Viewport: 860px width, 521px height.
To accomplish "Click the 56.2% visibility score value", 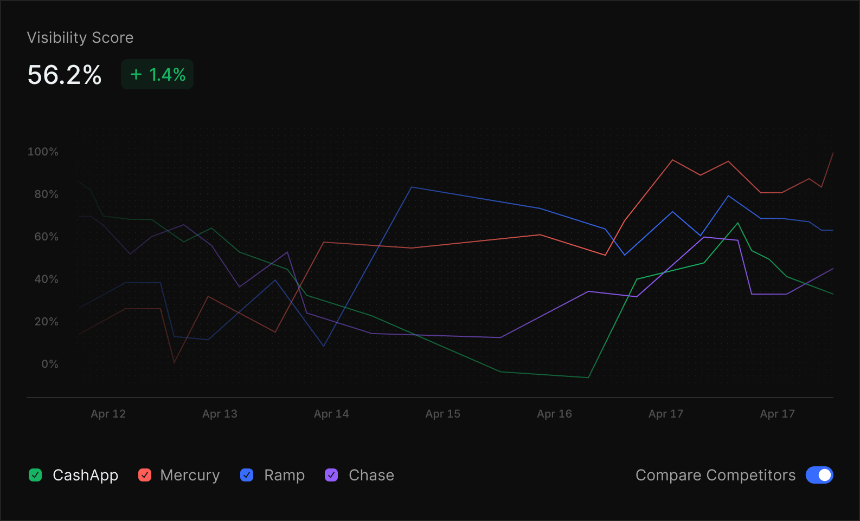I will [x=65, y=75].
